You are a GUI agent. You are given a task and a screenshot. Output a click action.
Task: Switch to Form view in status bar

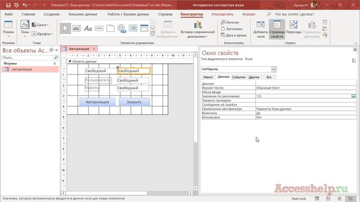[317, 199]
